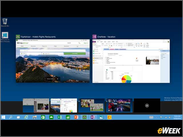Switch to the desktop thumbnail with racing game
The width and height of the screenshot is (183, 137).
click(119, 105)
